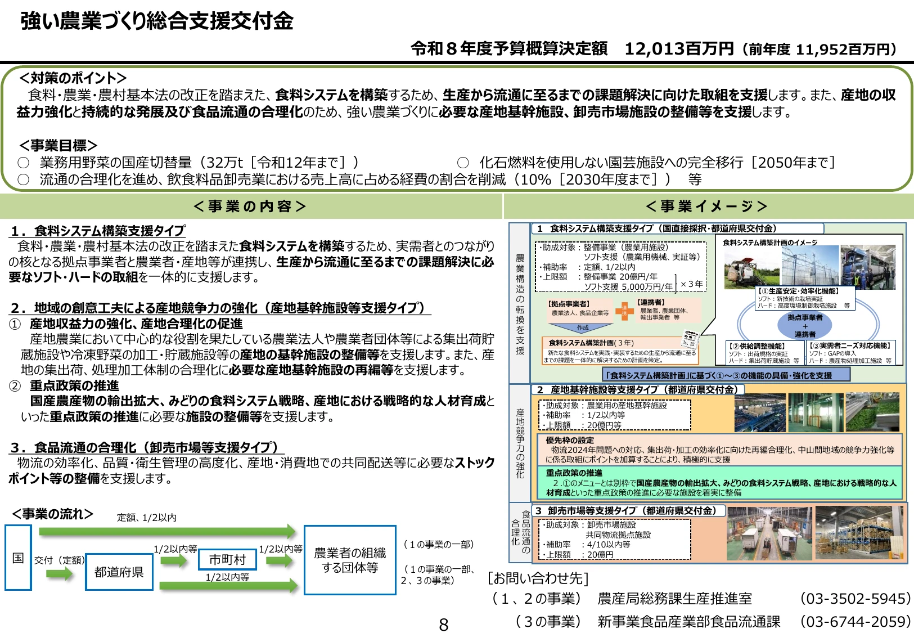The height and width of the screenshot is (633, 914).
Task: Click the note containing 2、3の事業）
Action: click(x=439, y=574)
